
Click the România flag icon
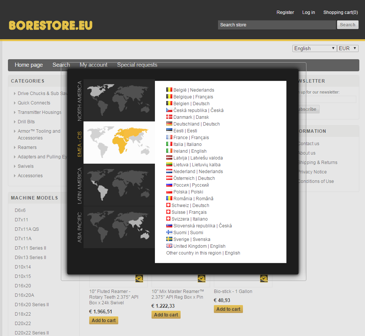tap(169, 198)
